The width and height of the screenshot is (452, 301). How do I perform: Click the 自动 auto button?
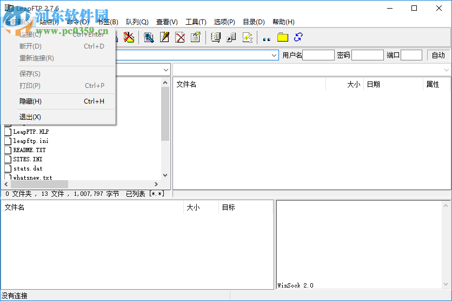tap(438, 55)
